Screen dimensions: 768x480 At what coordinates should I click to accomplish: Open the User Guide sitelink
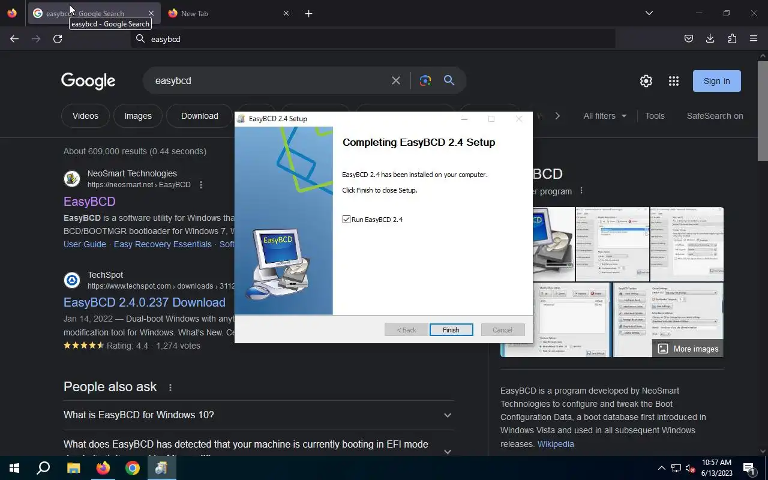pos(85,244)
